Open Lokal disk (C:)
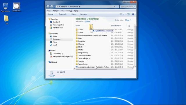Image resolution: width=186 pixels, height=105 pixels. (58, 54)
